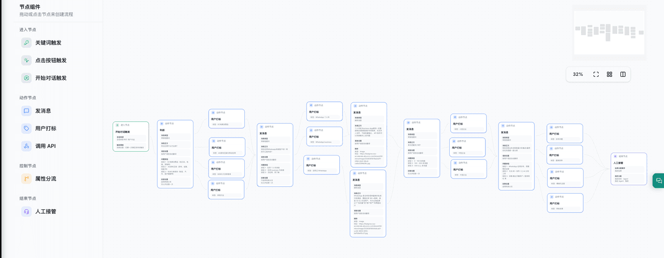Select the 发消息 chat bubble icon
This screenshot has width=664, height=258.
coord(26,111)
